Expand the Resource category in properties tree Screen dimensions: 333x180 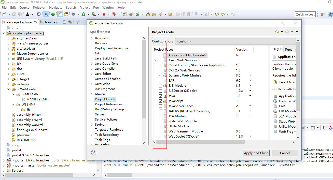92,38
